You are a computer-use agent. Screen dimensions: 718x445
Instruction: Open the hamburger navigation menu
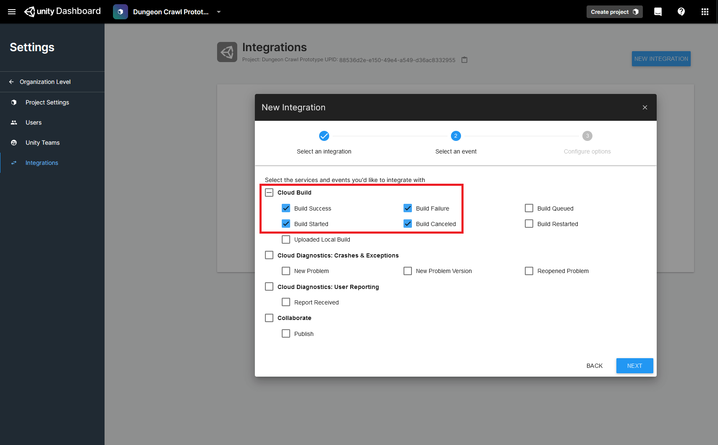[x=12, y=12]
